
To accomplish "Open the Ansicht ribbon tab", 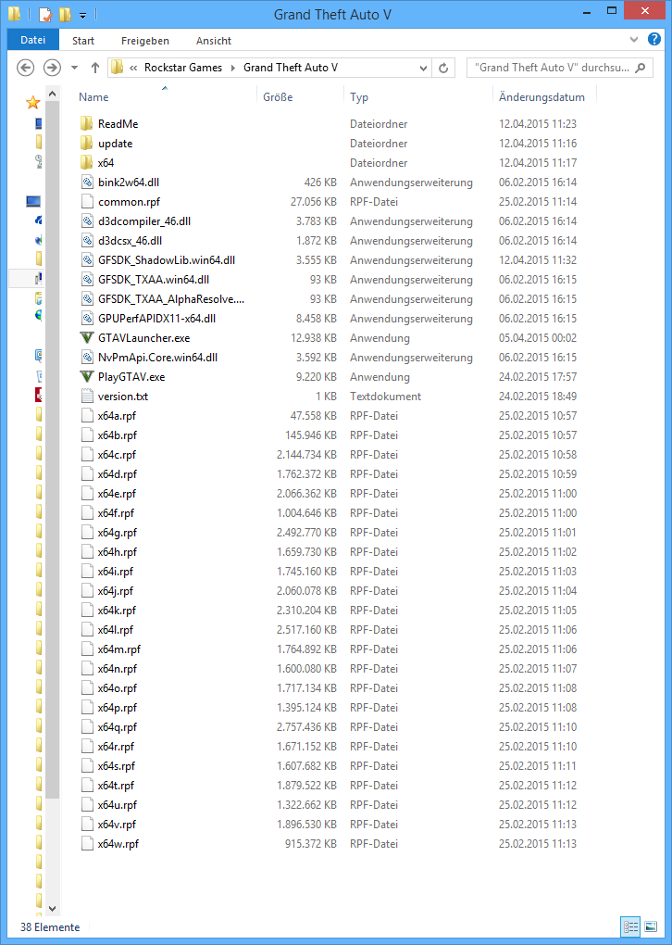I will 214,41.
